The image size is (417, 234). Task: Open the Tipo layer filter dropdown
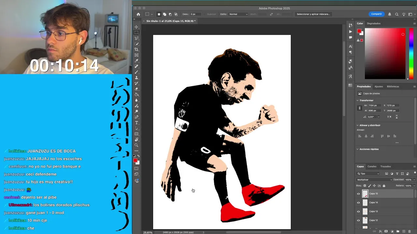[368, 174]
